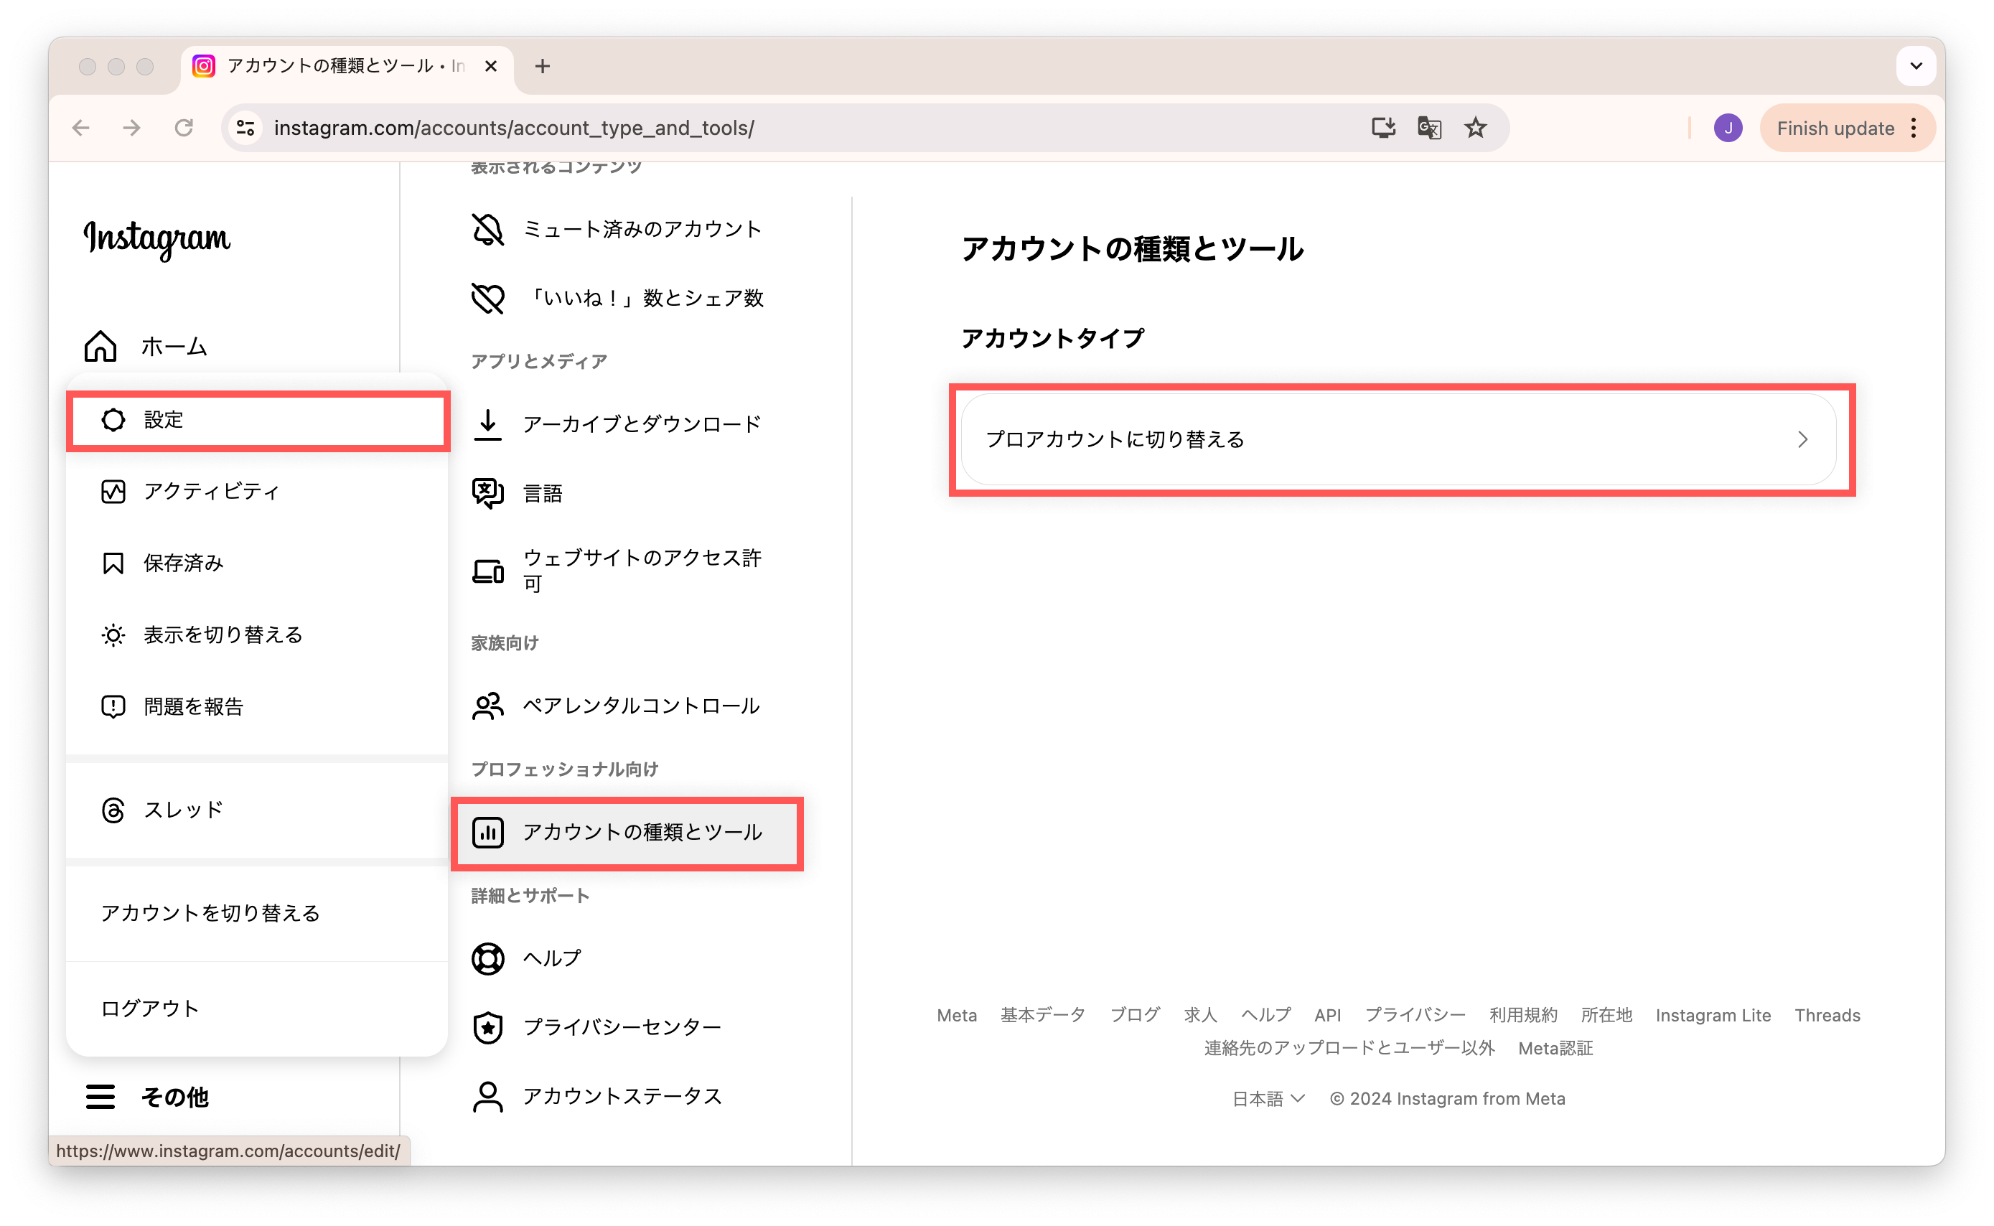Click the install app icon in address bar
The height and width of the screenshot is (1226, 1994).
pyautogui.click(x=1383, y=128)
